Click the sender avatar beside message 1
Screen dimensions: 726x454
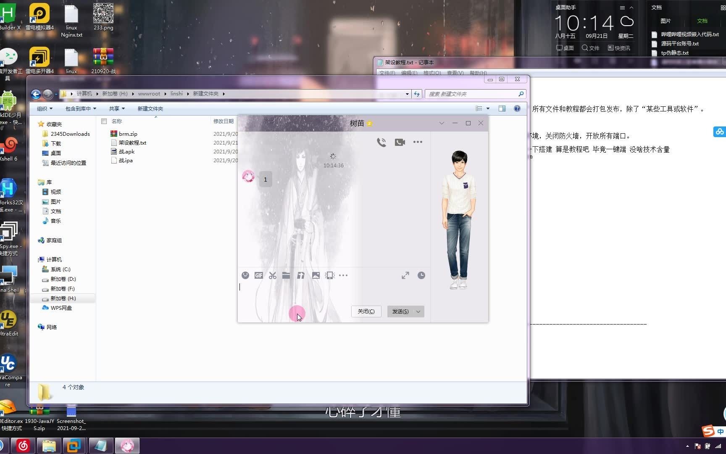tap(248, 176)
